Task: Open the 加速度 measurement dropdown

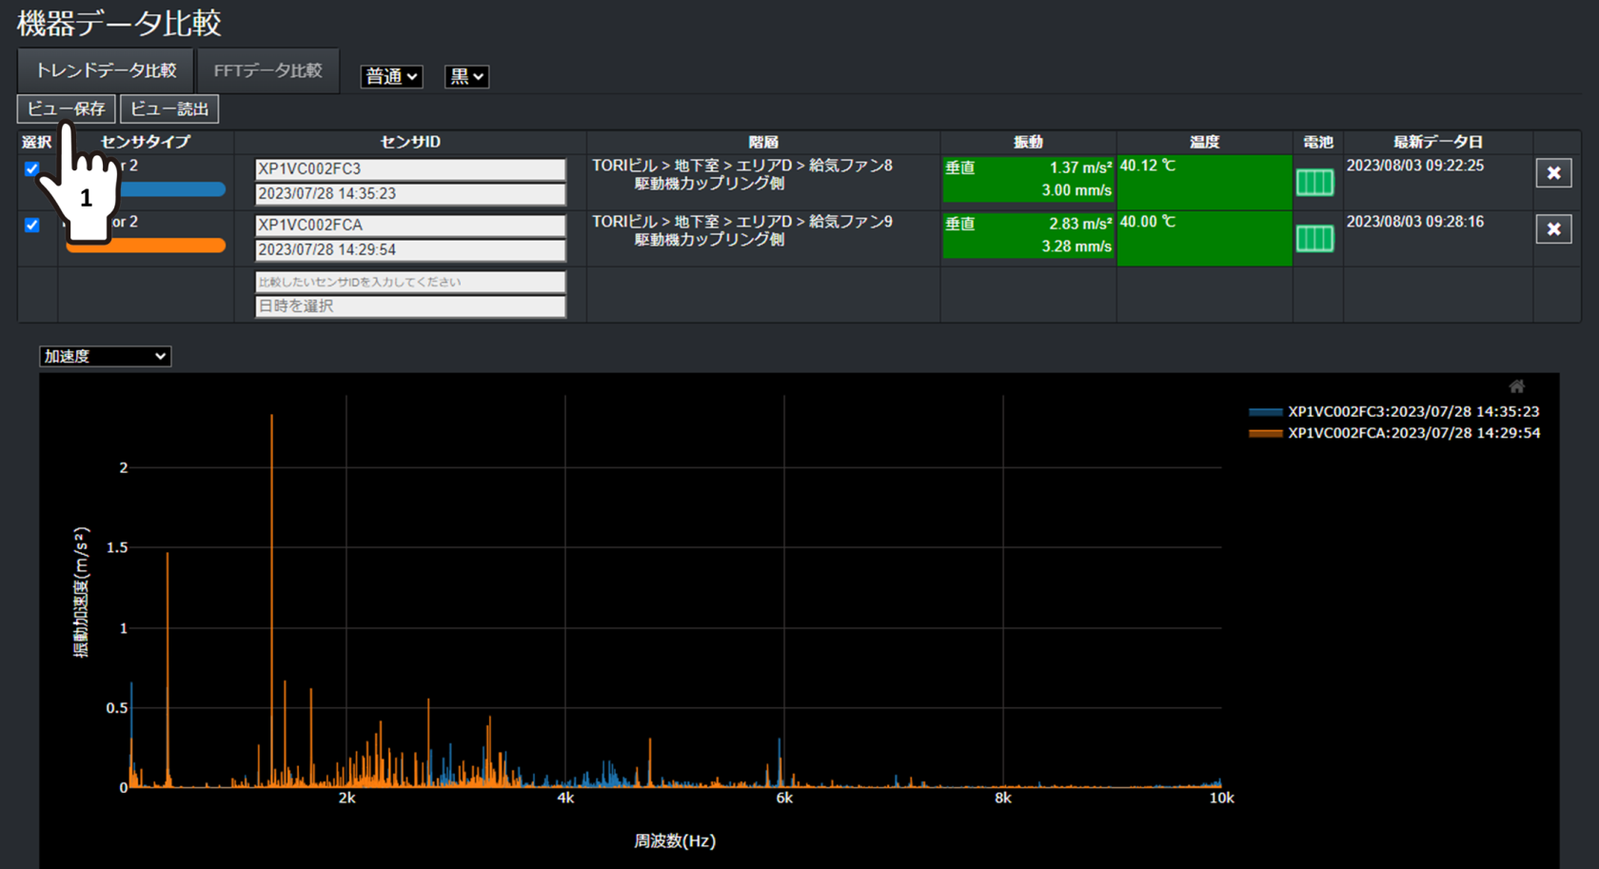Action: tap(105, 356)
